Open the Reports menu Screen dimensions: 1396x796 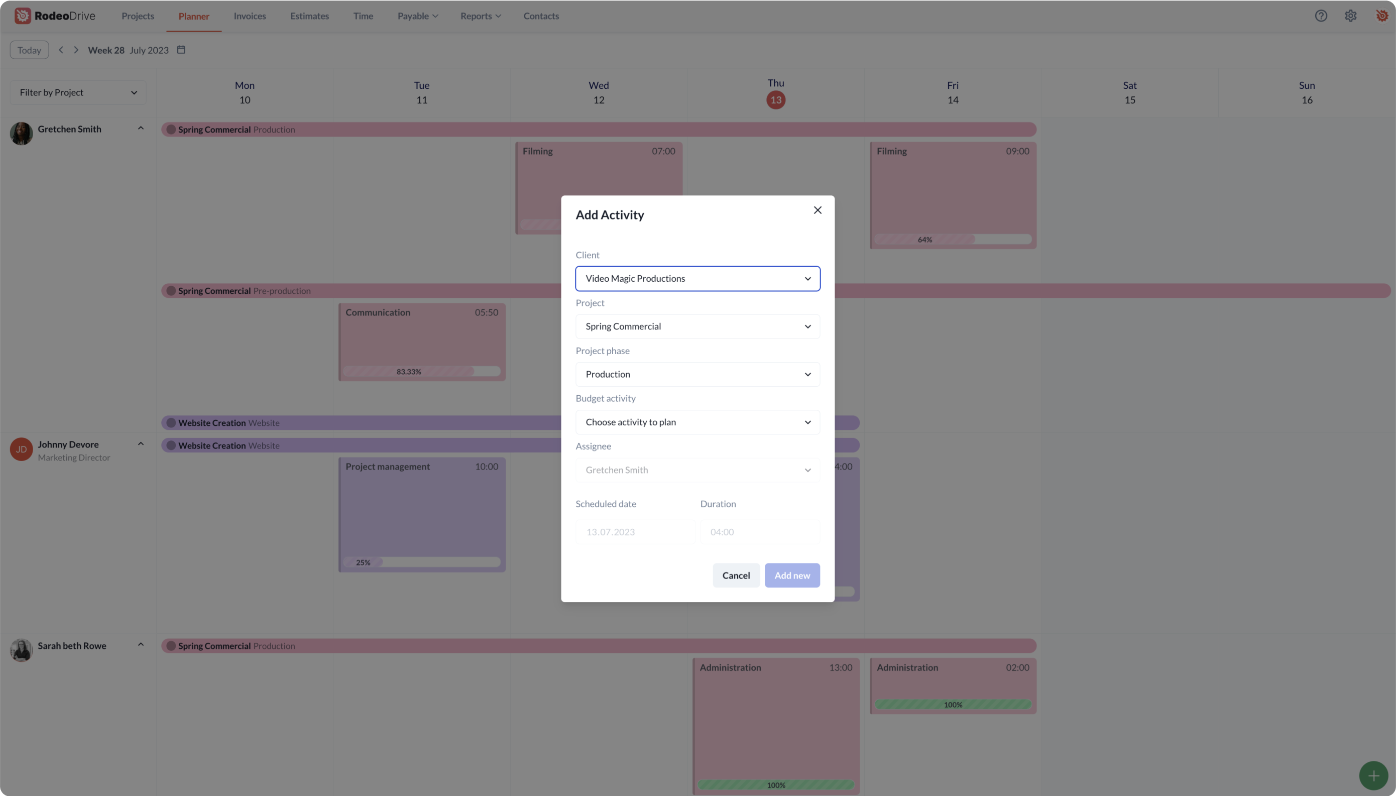[480, 16]
